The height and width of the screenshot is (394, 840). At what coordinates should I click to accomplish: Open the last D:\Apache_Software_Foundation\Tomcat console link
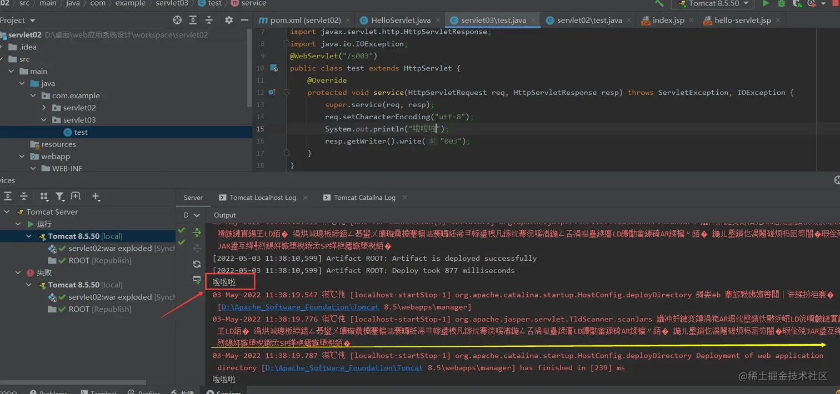coord(343,368)
